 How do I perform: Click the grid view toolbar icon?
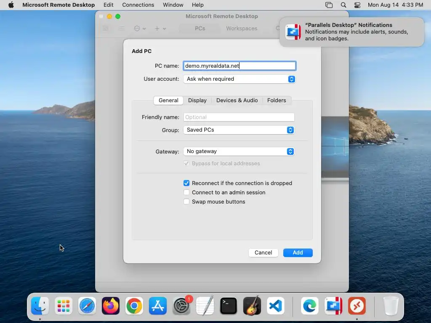point(106,28)
